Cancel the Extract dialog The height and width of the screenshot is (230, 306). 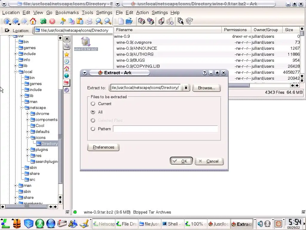(x=209, y=161)
